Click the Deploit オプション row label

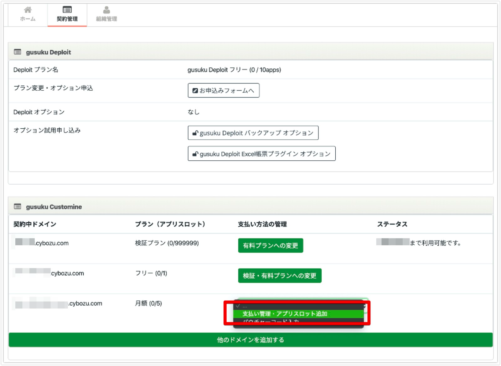[39, 112]
